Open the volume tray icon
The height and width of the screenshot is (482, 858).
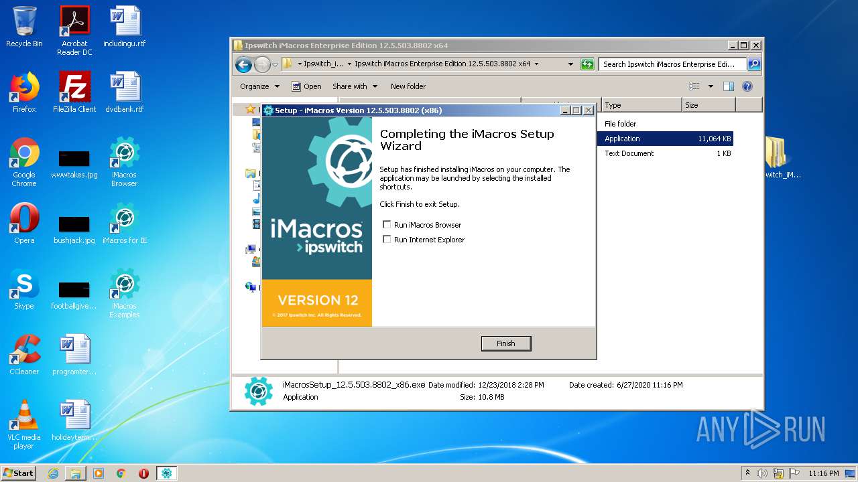tap(762, 473)
